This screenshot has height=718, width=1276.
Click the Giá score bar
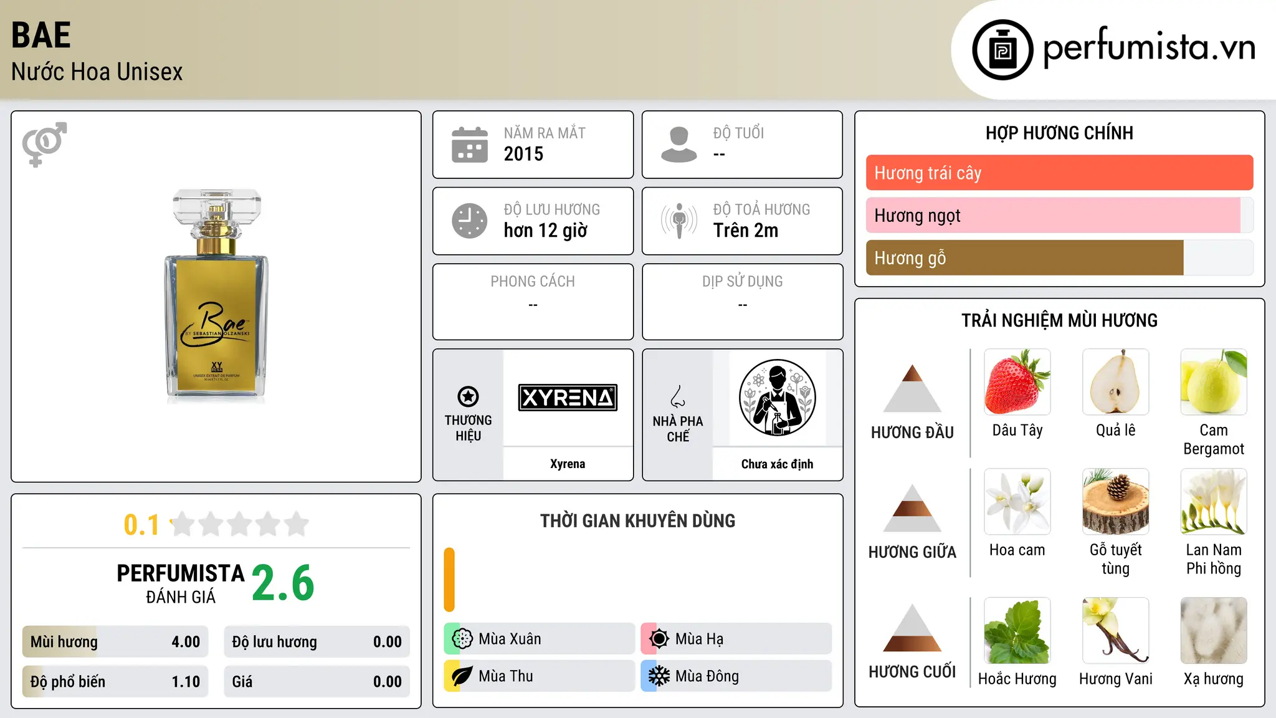pos(317,682)
